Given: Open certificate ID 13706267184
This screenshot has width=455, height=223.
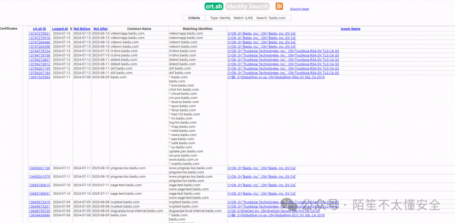Looking at the screenshot, I should [x=40, y=72].
